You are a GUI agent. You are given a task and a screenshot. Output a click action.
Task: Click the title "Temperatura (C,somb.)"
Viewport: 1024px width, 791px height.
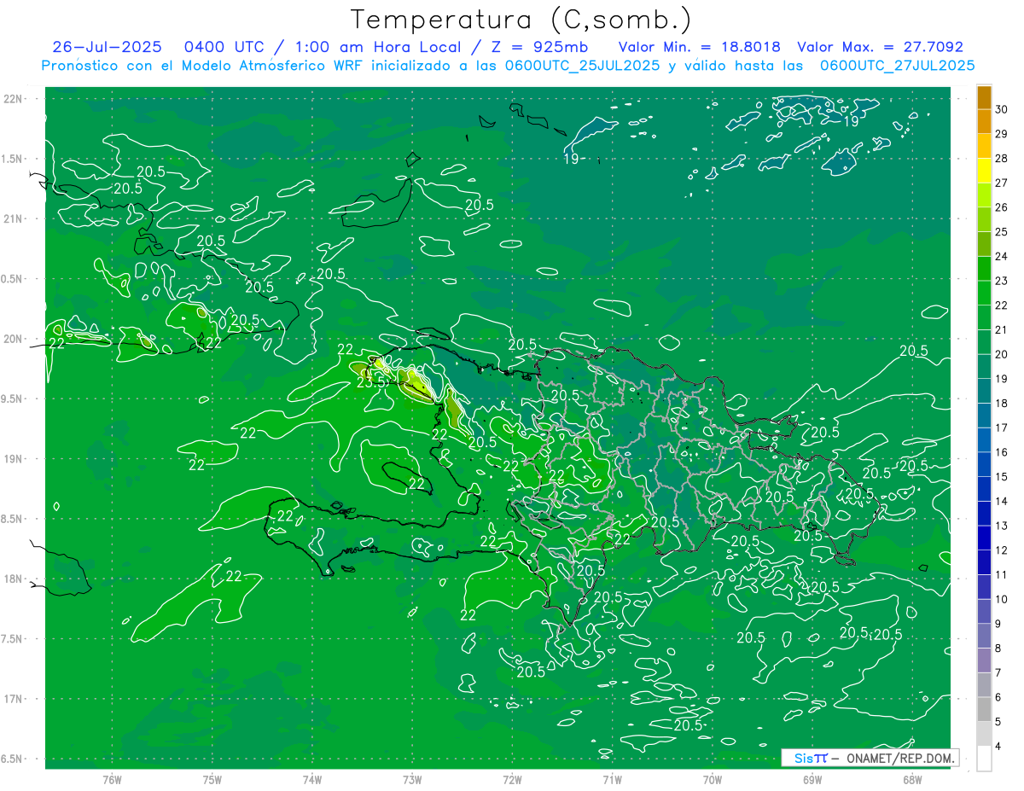(521, 20)
